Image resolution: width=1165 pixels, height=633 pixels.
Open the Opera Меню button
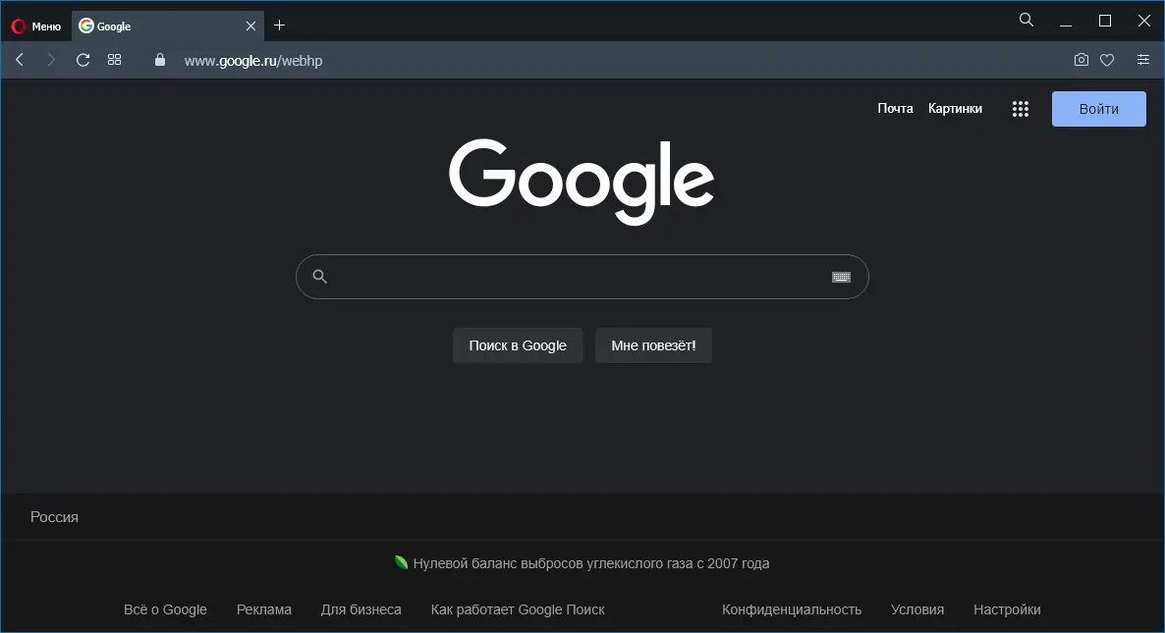(35, 26)
